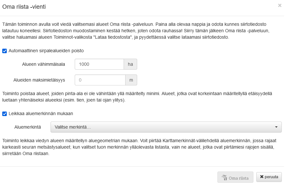The width and height of the screenshot is (285, 186).
Task: Click the Oma riista export button
Action: (235, 177)
